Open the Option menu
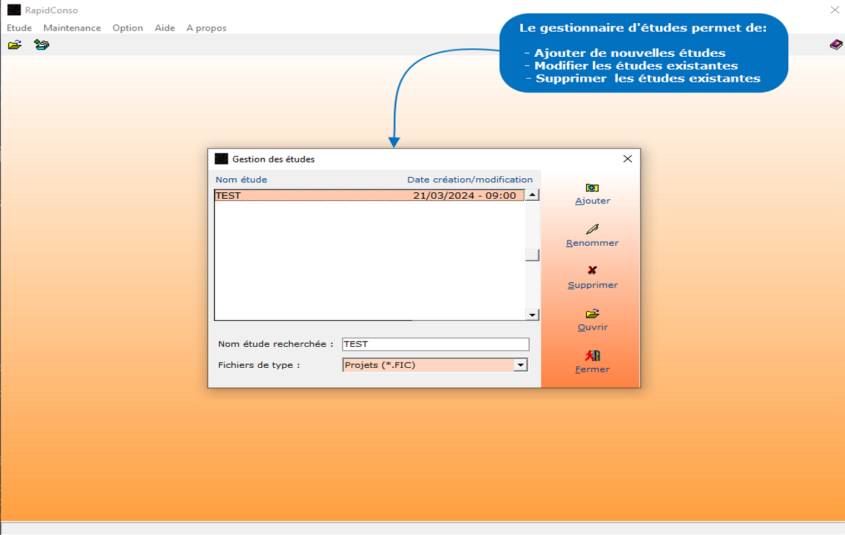The width and height of the screenshot is (845, 535). [127, 28]
